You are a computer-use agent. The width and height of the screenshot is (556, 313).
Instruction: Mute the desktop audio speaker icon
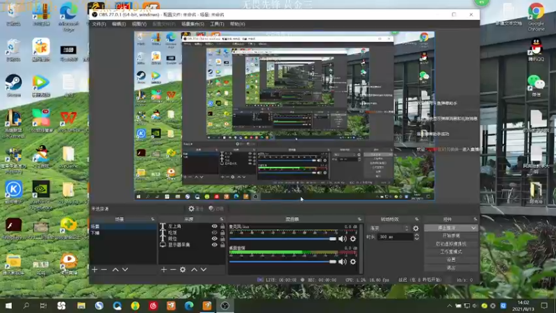tap(342, 262)
